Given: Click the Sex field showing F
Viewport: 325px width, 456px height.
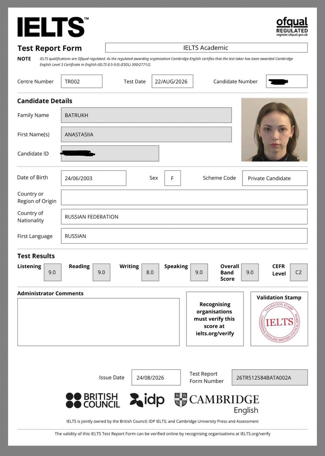Looking at the screenshot, I should click(x=173, y=178).
